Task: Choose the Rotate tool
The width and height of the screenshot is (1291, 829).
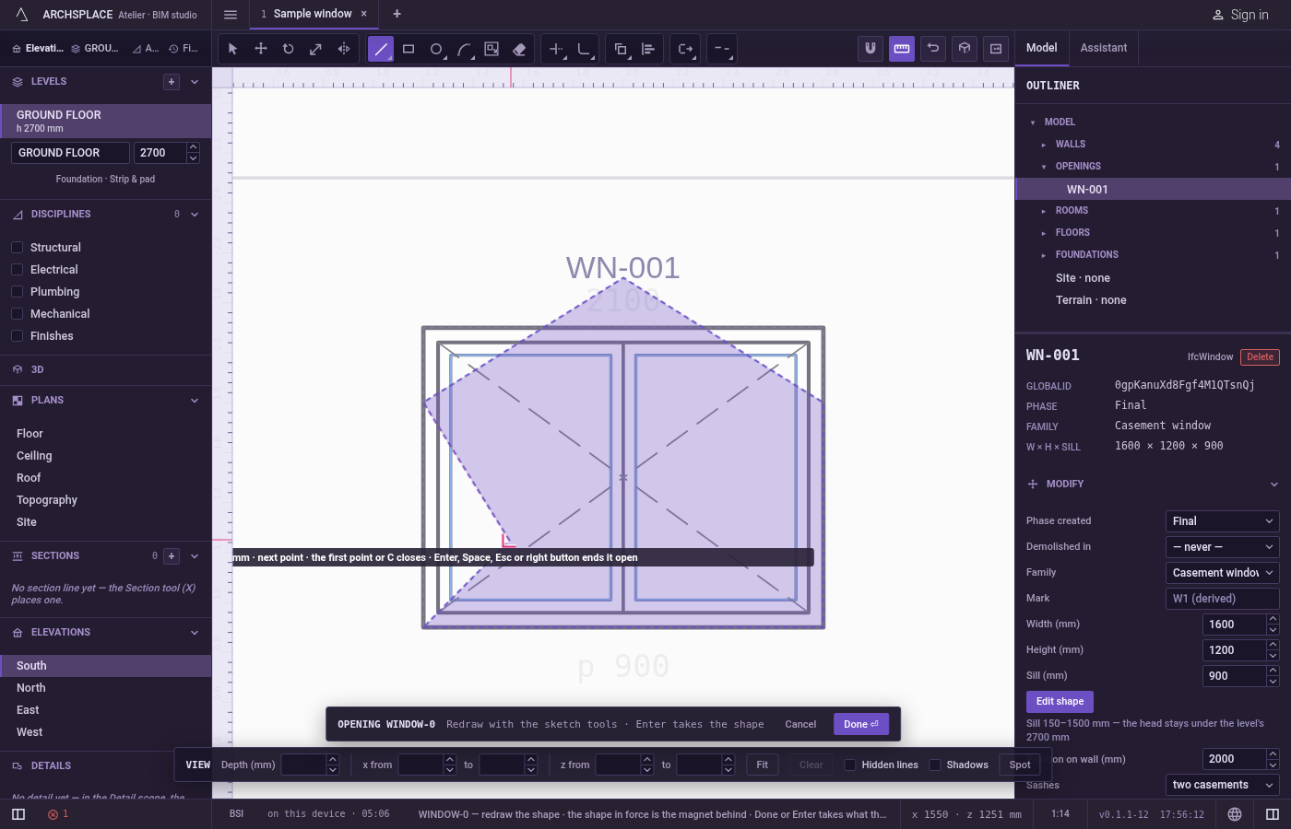Action: 289,49
